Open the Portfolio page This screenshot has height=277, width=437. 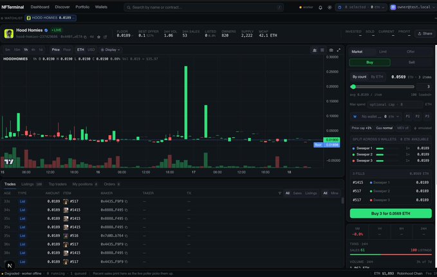82,7
